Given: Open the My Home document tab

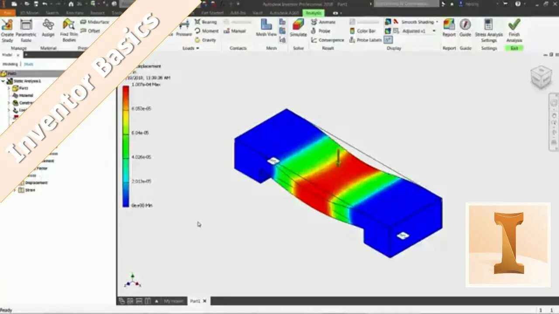Looking at the screenshot, I should point(173,301).
